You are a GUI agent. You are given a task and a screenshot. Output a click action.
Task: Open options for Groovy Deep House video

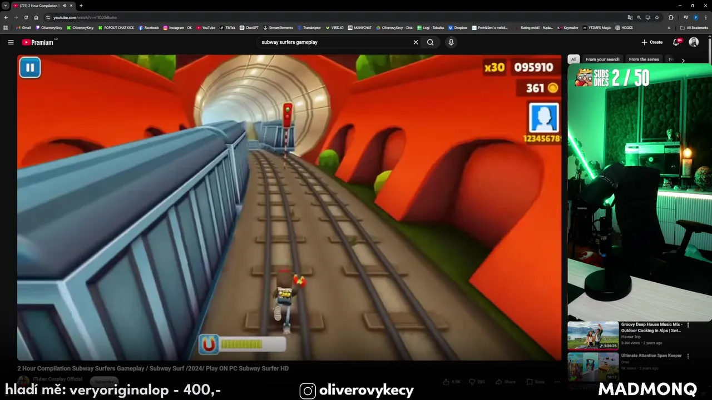(688, 325)
